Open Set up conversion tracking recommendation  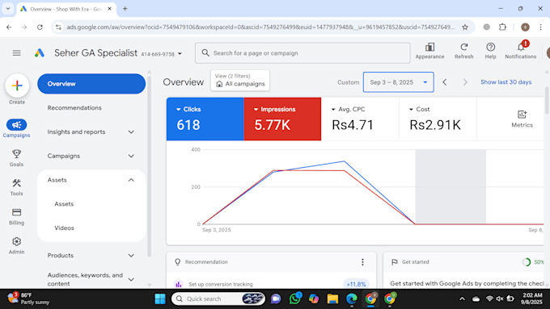(220, 284)
